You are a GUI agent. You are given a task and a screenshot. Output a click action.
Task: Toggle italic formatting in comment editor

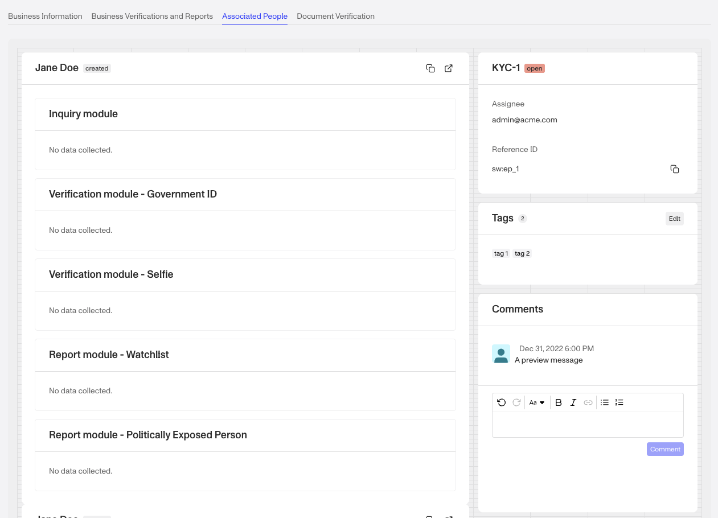pyautogui.click(x=573, y=402)
